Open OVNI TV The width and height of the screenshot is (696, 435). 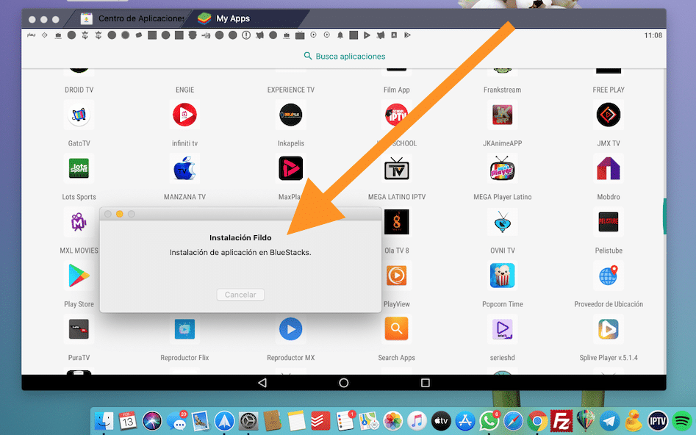pos(502,222)
